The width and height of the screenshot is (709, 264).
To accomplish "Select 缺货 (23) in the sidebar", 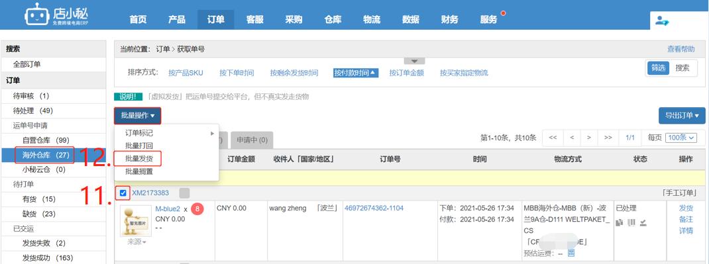I will tap(54, 214).
